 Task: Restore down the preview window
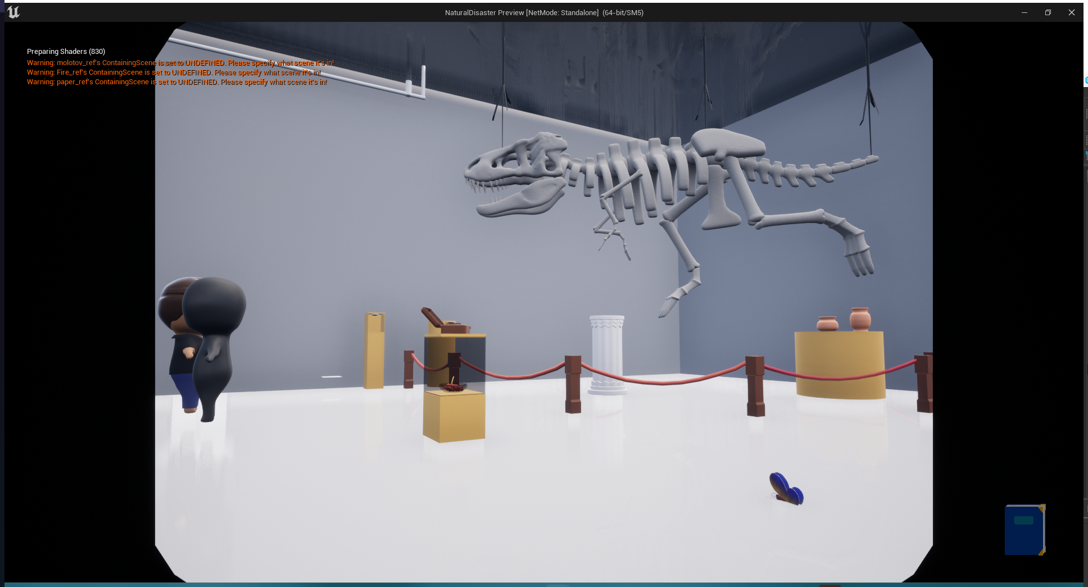[1048, 12]
